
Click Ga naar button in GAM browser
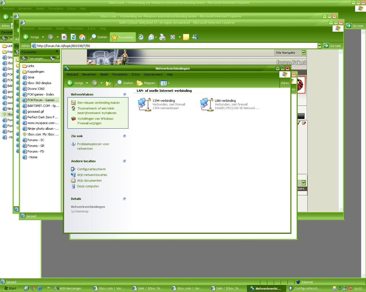click(x=332, y=46)
